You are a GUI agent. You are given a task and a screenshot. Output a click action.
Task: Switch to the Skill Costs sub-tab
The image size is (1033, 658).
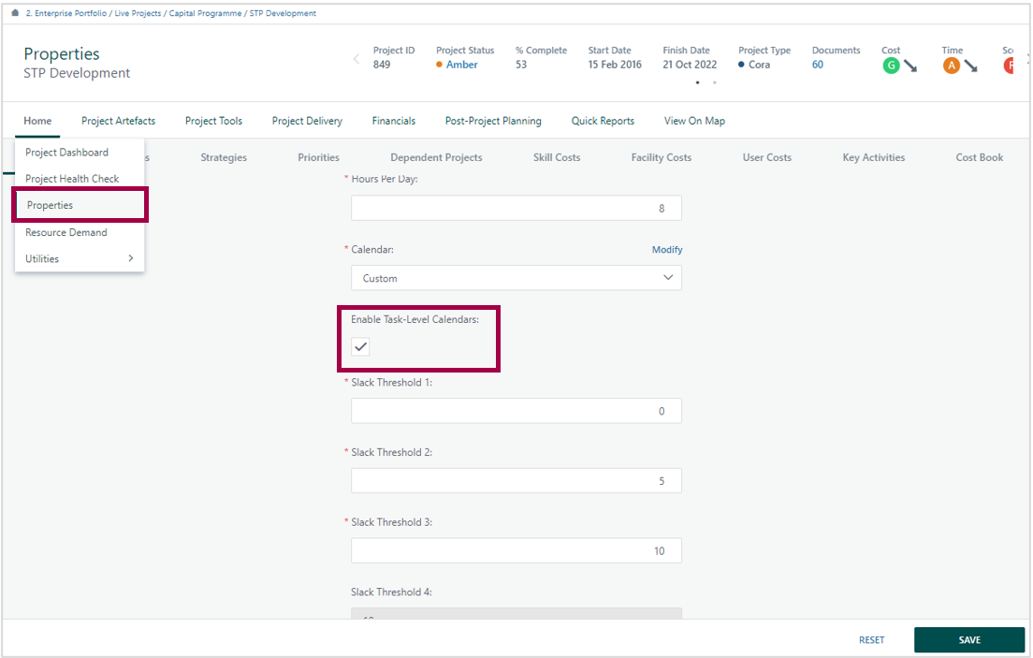tap(557, 157)
